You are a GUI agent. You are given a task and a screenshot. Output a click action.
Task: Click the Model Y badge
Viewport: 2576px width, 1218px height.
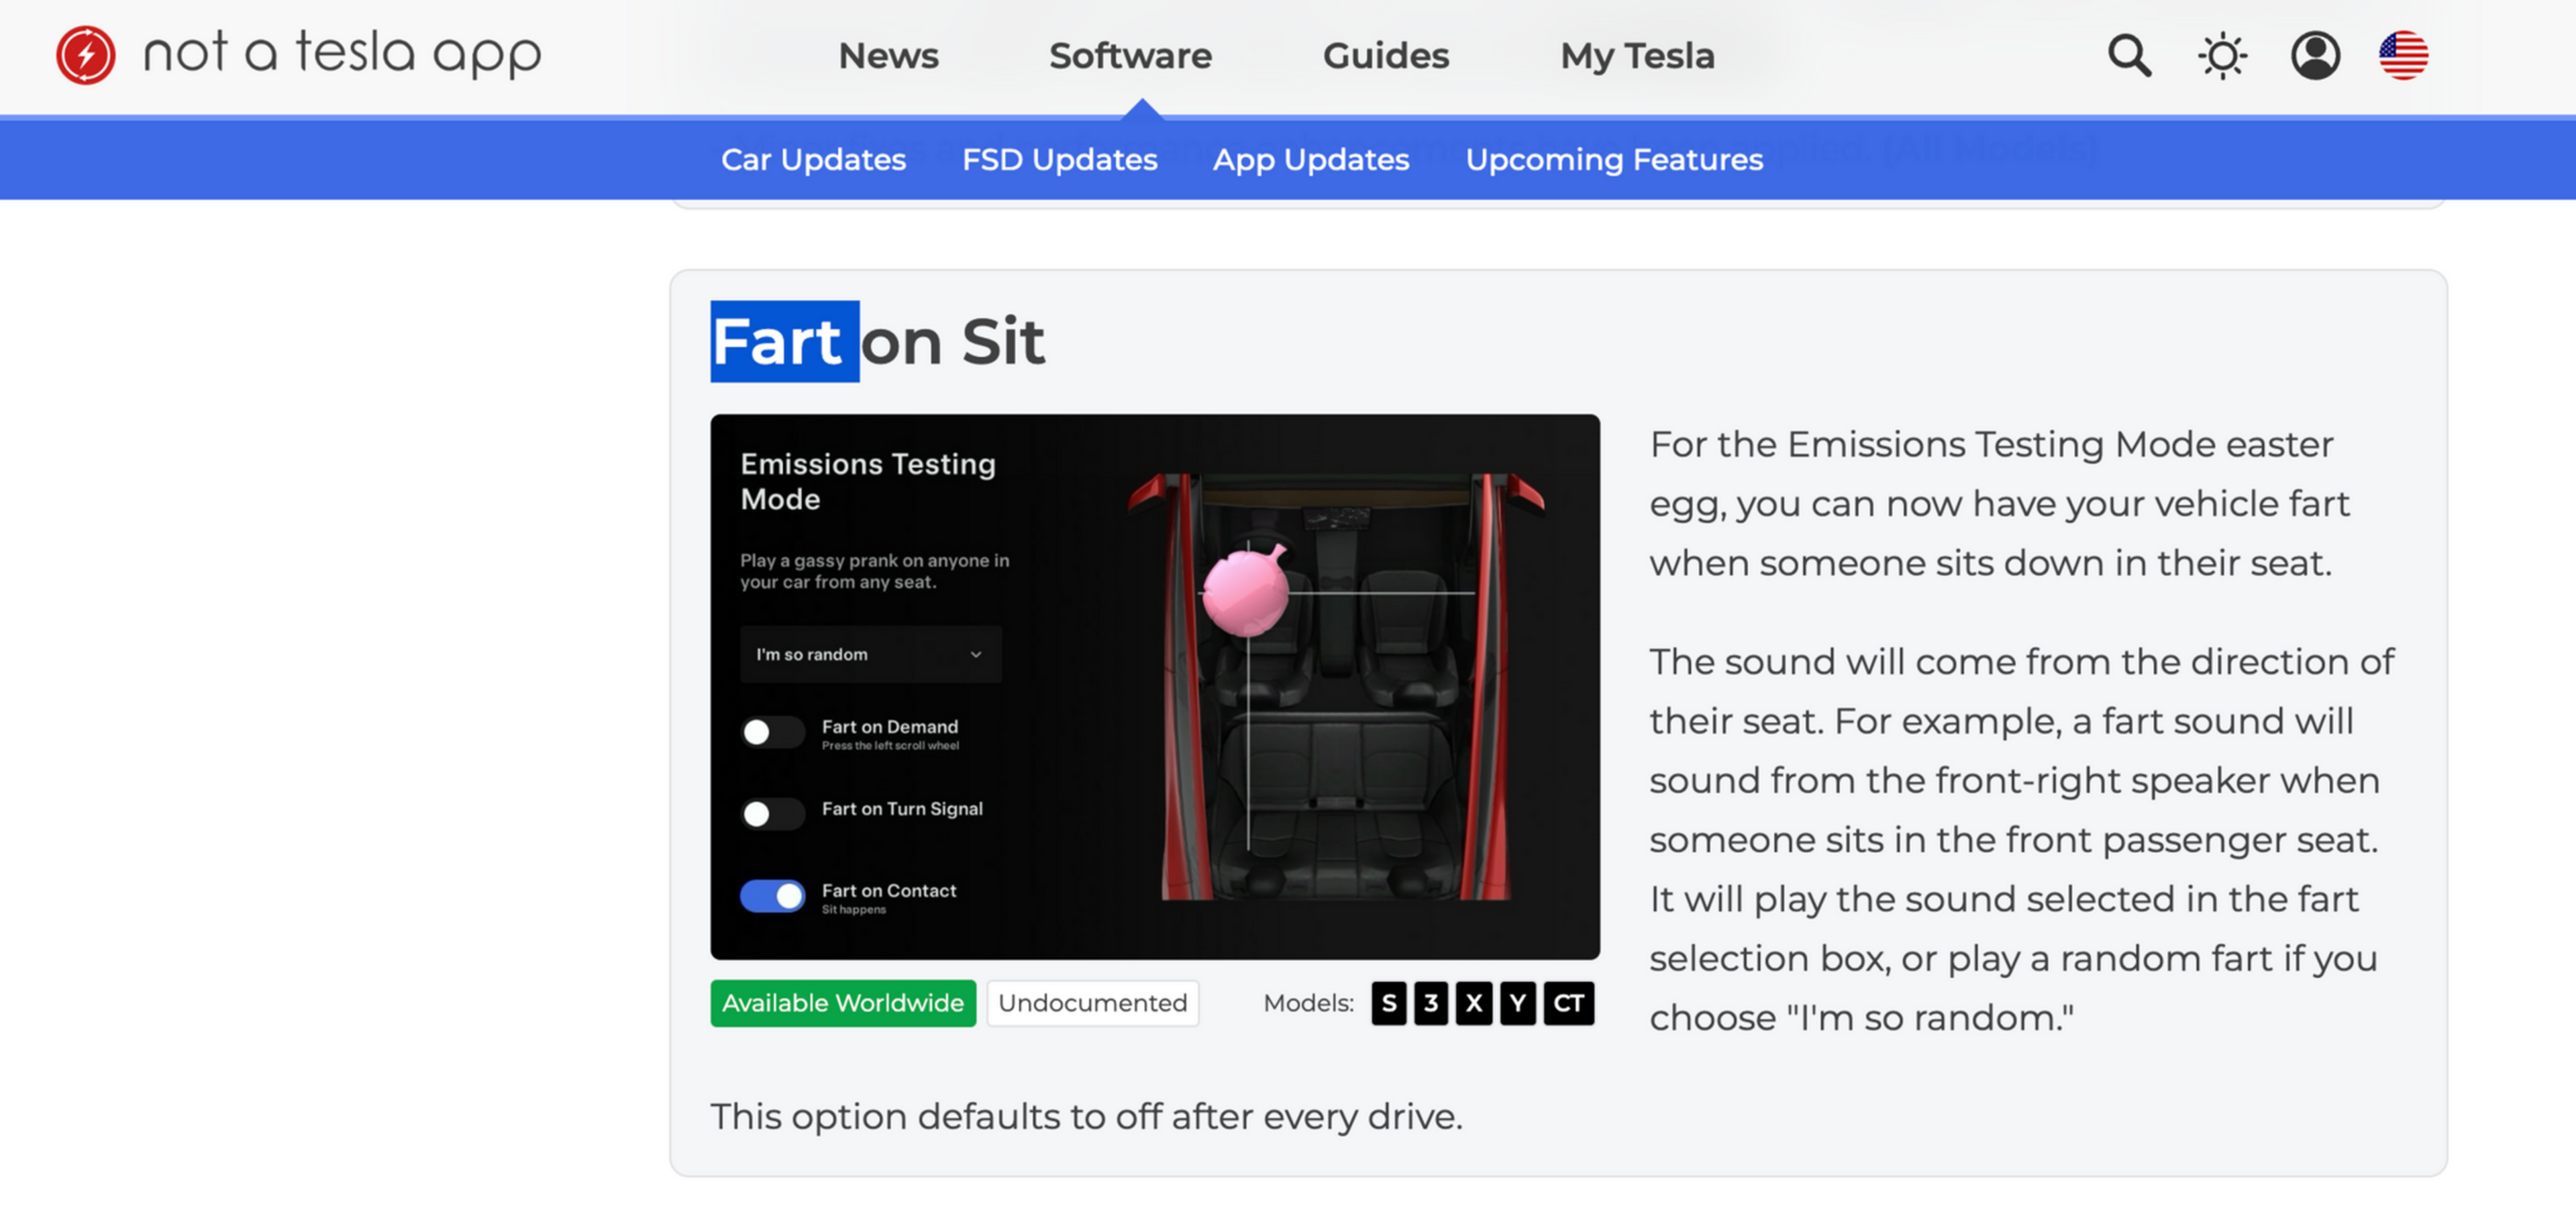coord(1517,1003)
